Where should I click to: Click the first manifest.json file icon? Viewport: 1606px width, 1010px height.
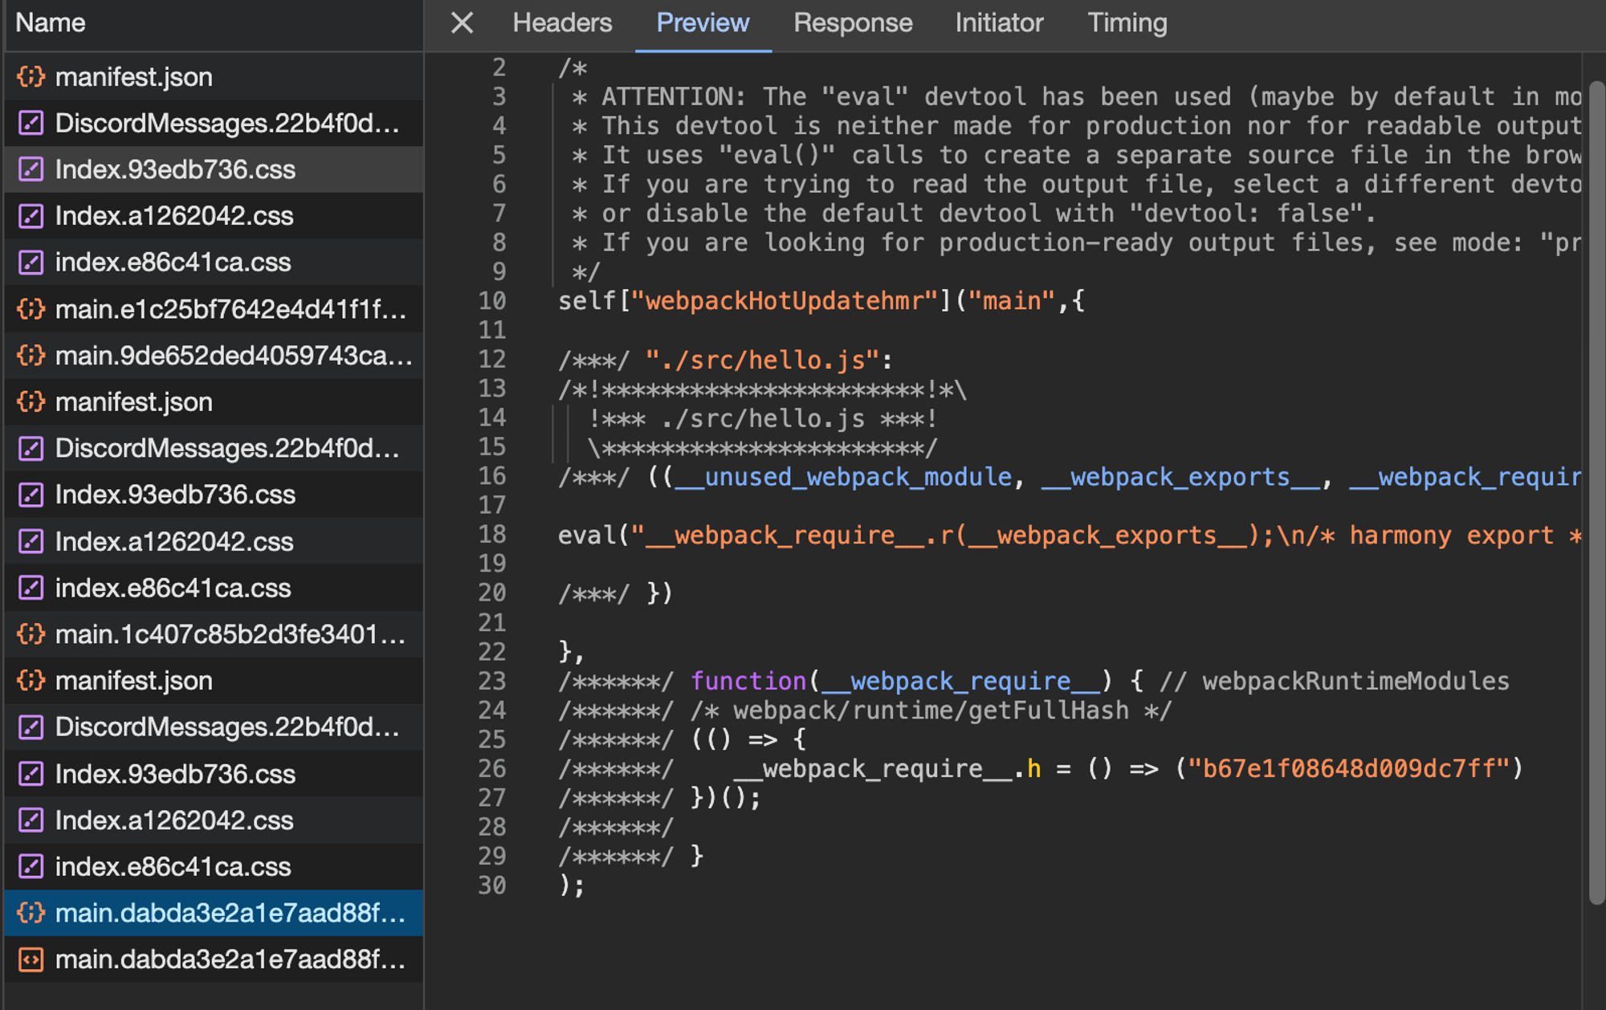click(31, 77)
